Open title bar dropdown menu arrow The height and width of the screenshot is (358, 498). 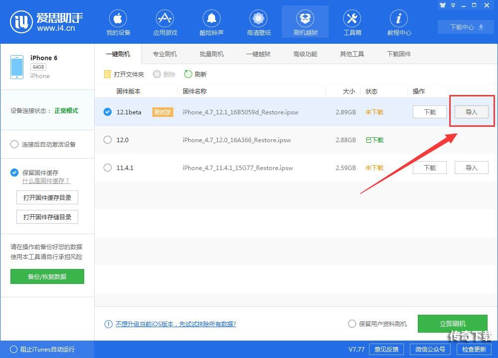pos(453,5)
